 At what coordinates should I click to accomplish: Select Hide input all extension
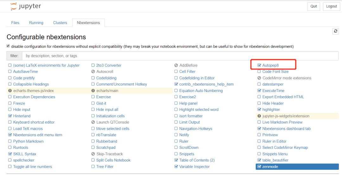pyautogui.click(x=107, y=109)
